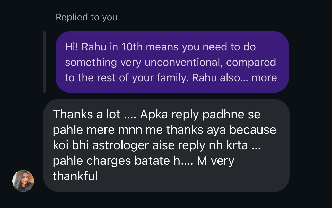Click the "Replied to you" label

(x=86, y=17)
